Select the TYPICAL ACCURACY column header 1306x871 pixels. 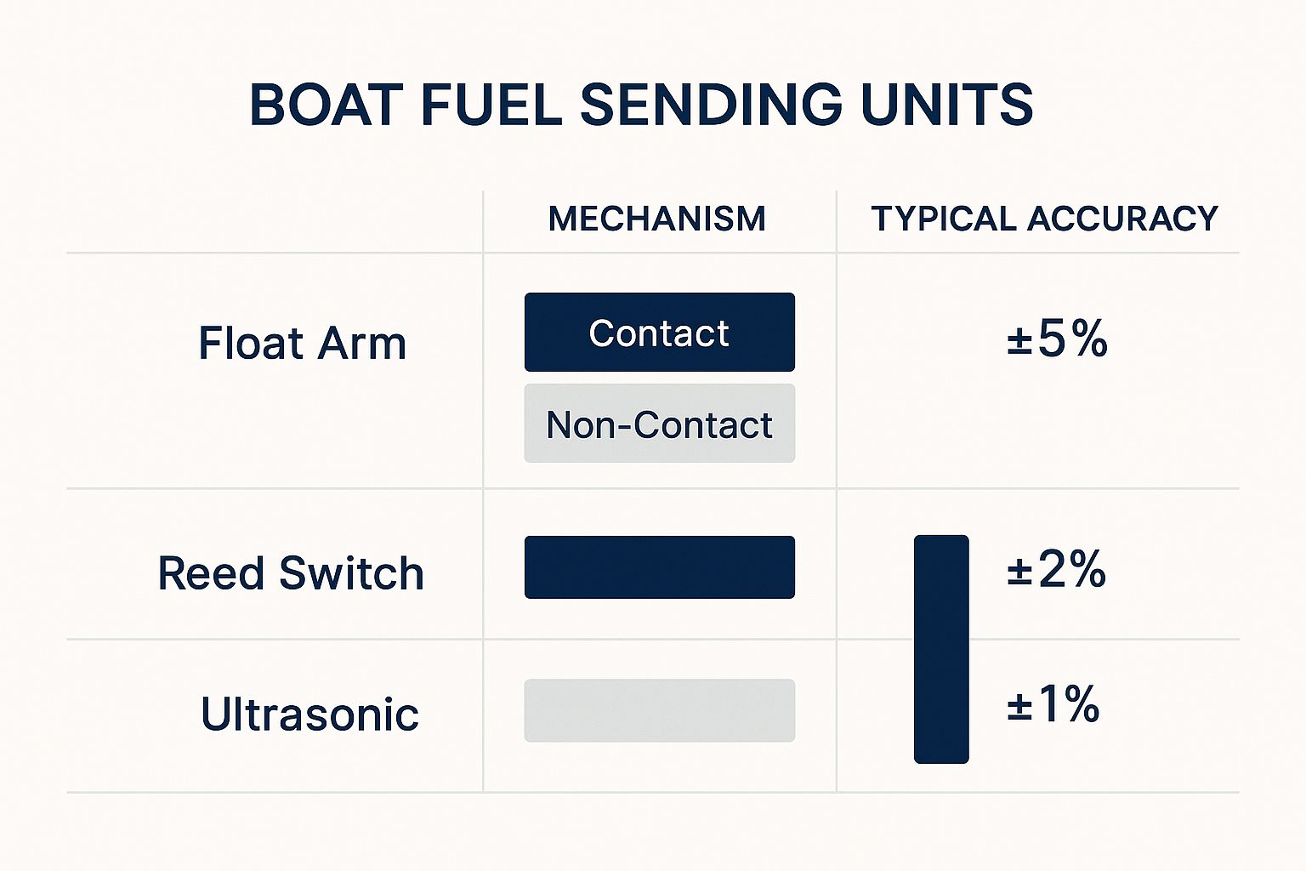[x=1044, y=219]
